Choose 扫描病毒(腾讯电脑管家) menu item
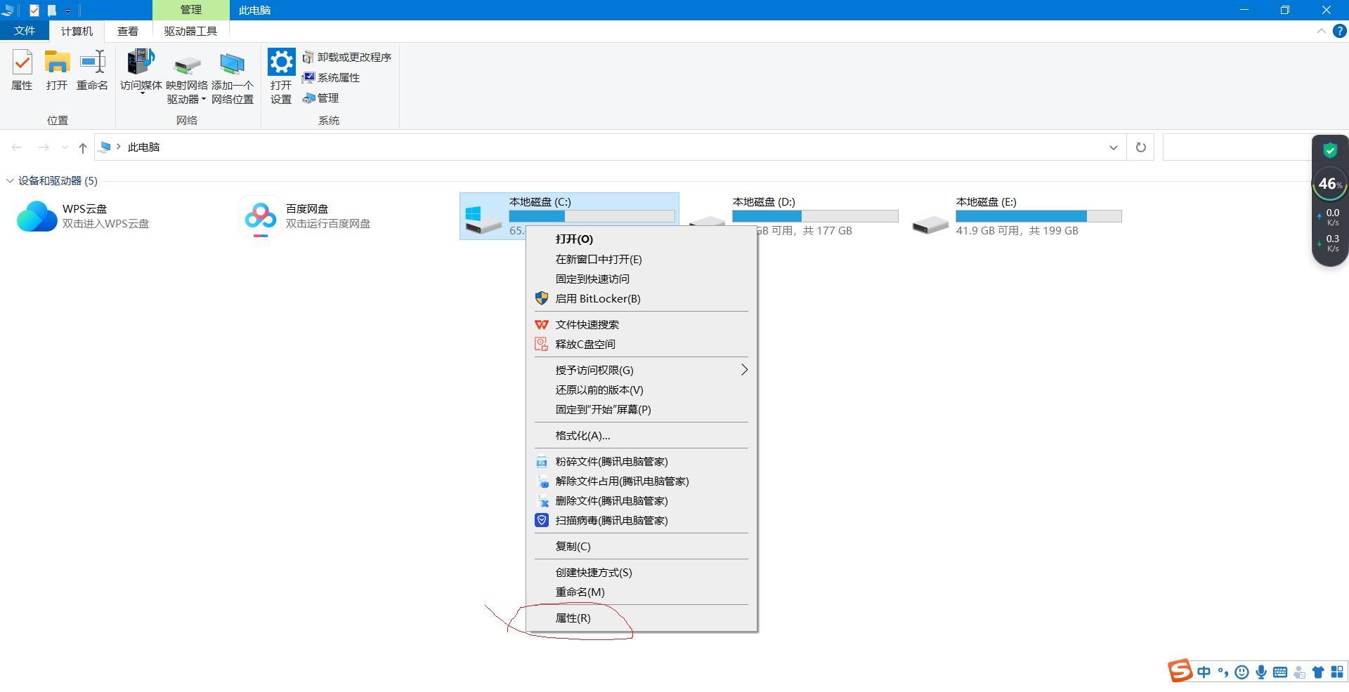Image resolution: width=1349 pixels, height=692 pixels. pyautogui.click(x=641, y=520)
